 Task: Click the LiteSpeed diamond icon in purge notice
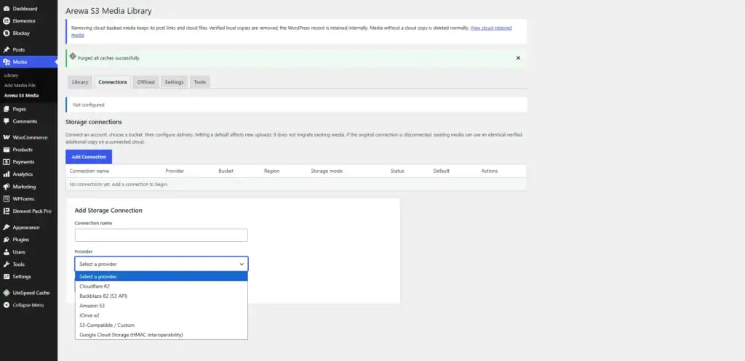[73, 56]
